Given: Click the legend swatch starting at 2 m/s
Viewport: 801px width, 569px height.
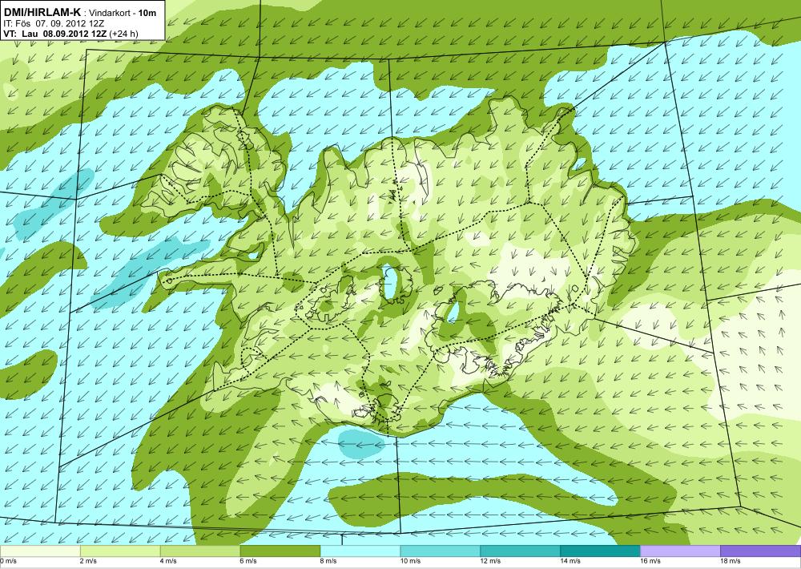Looking at the screenshot, I should [120, 551].
